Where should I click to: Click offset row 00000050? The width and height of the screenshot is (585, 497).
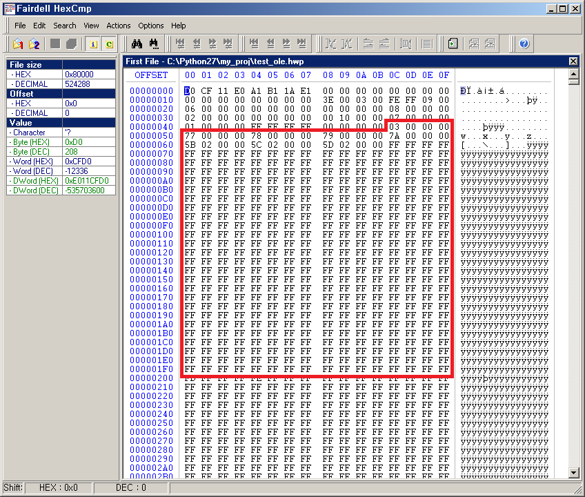(x=152, y=135)
